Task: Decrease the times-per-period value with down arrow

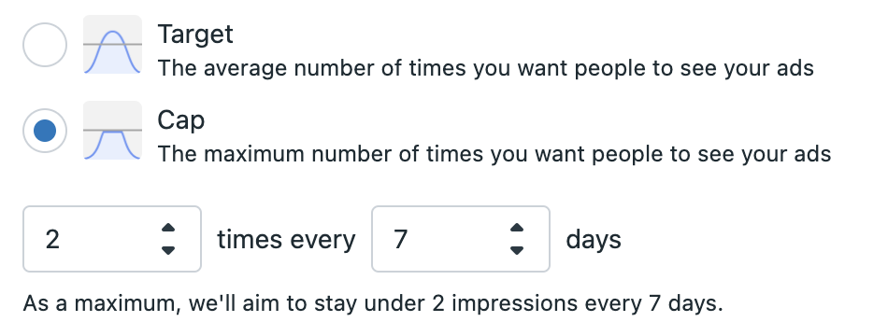Action: coord(168,250)
